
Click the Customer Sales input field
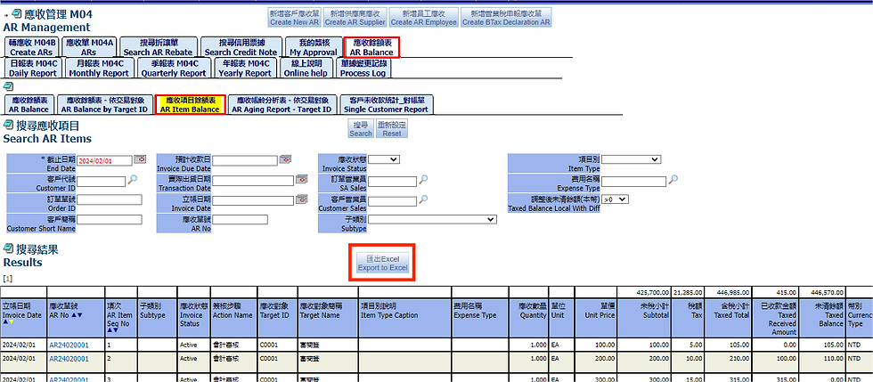pos(393,200)
